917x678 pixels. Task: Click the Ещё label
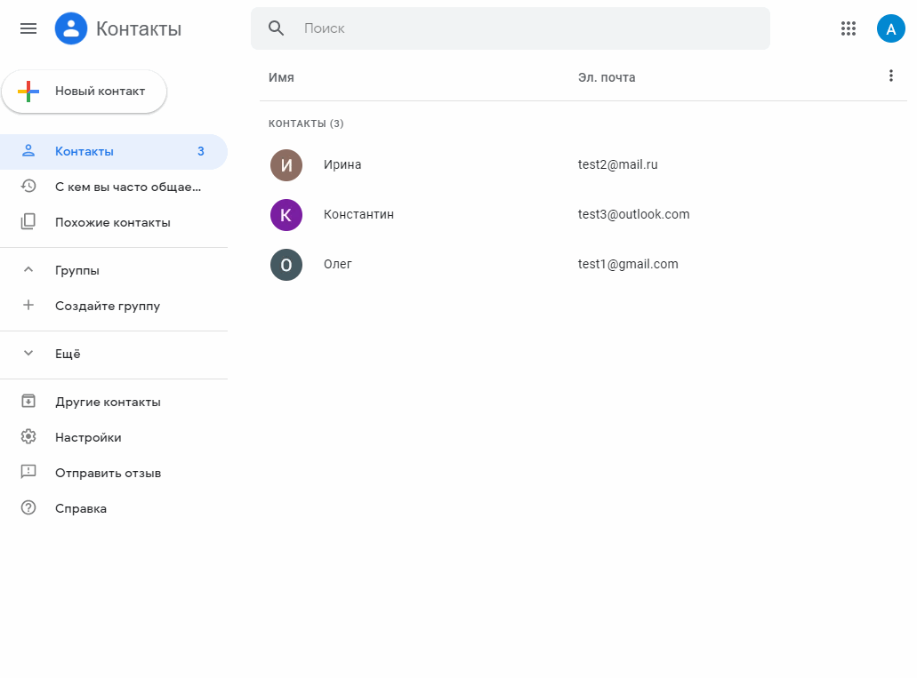(x=68, y=354)
